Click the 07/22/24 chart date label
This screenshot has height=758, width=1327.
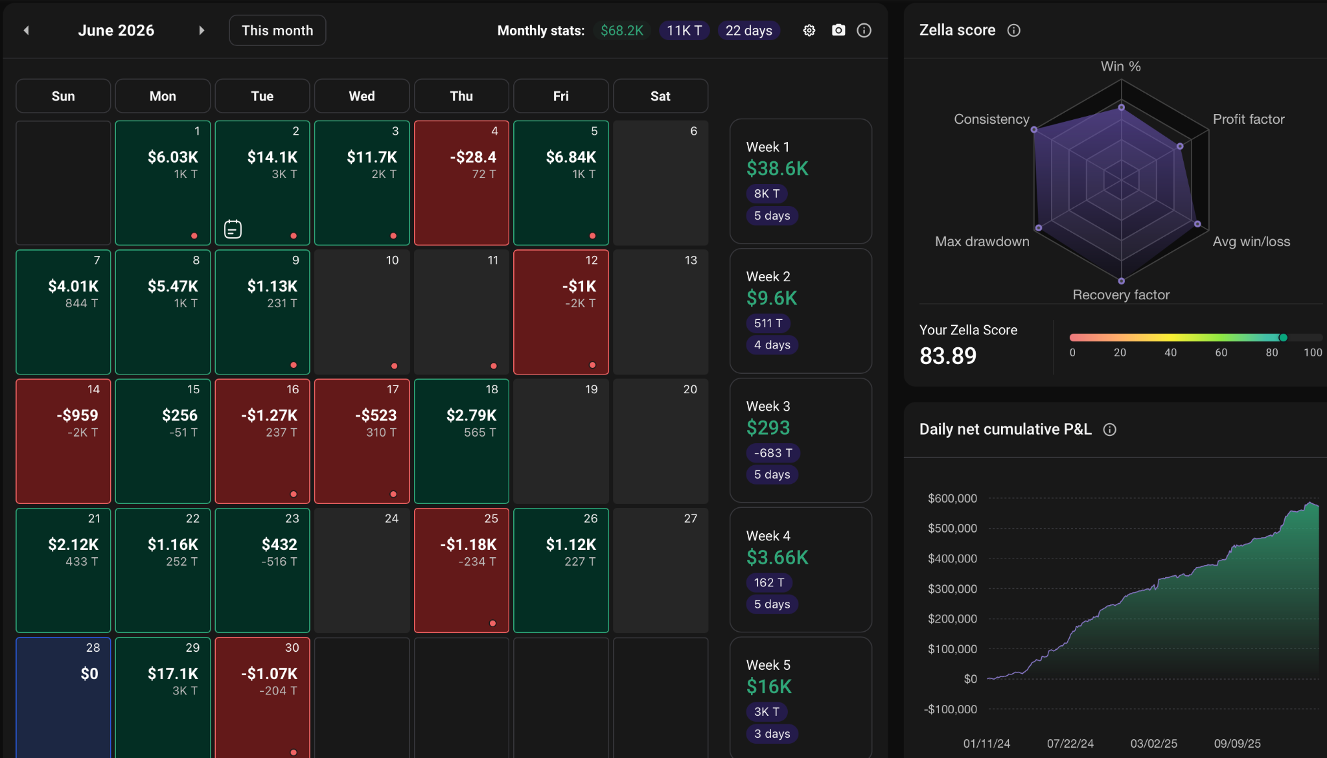pyautogui.click(x=1070, y=744)
